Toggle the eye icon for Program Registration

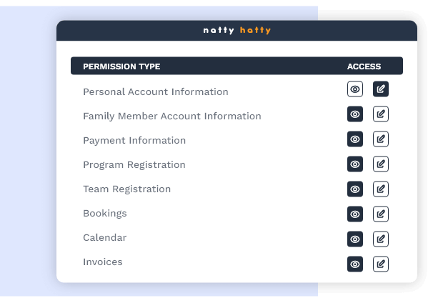[355, 164]
